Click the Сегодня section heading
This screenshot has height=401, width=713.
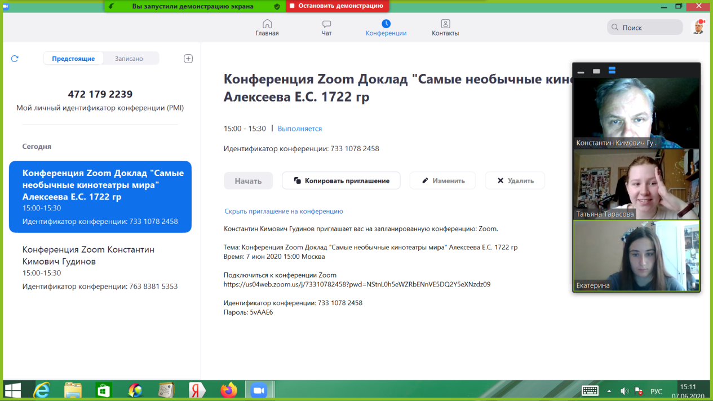(x=37, y=146)
